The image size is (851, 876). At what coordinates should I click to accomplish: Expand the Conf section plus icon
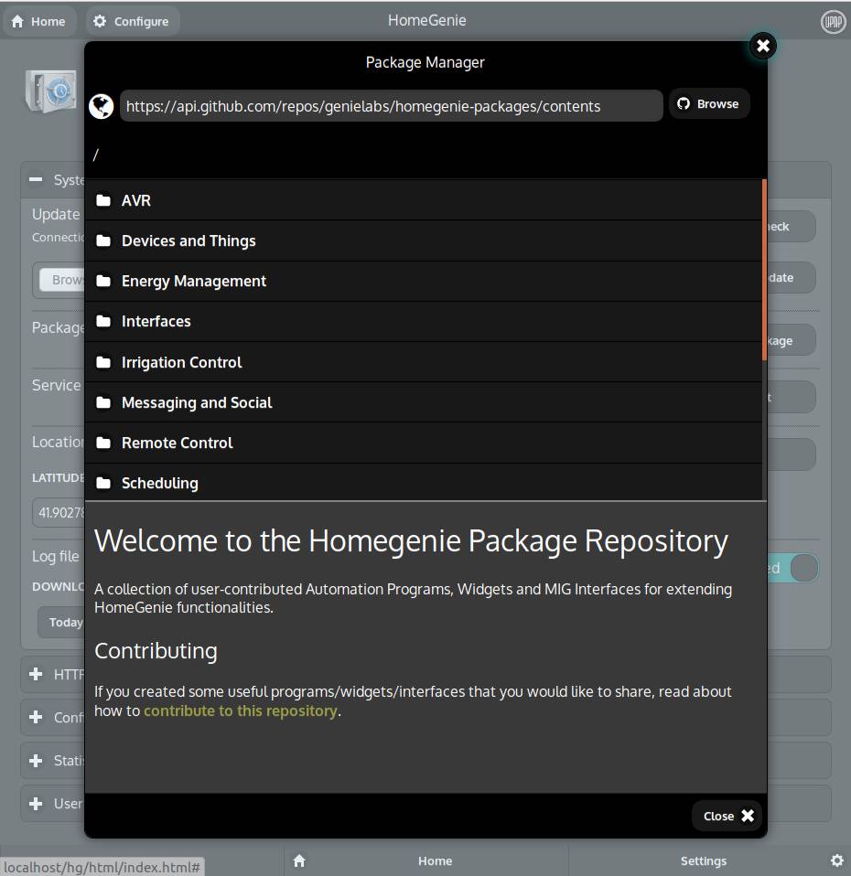pyautogui.click(x=36, y=717)
